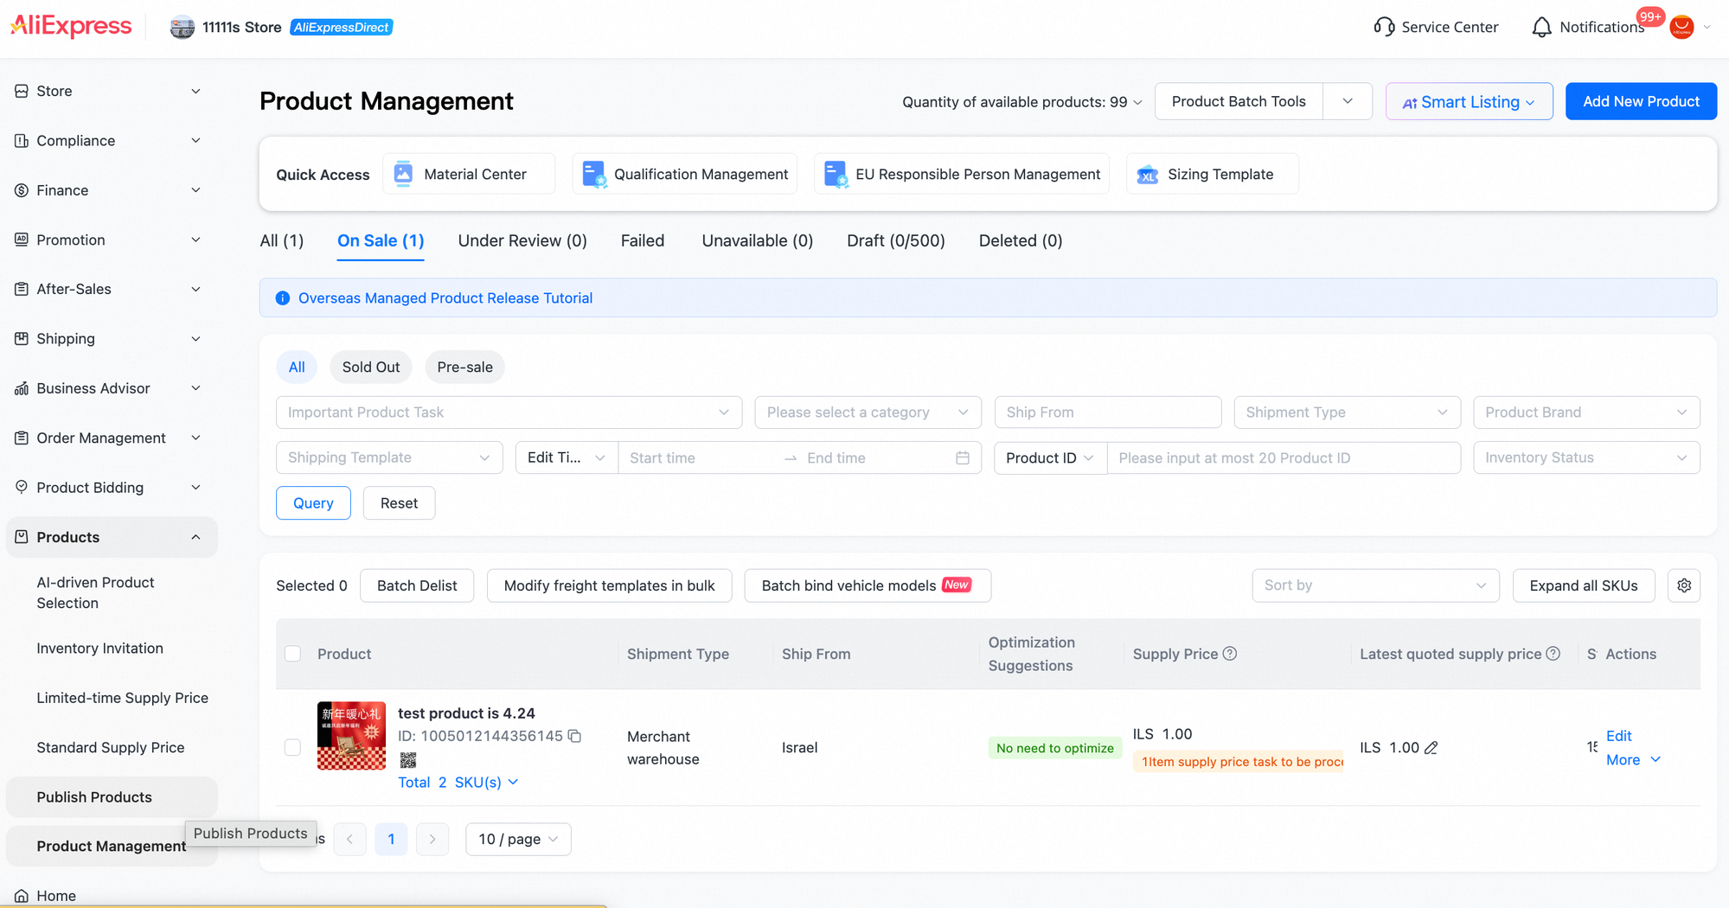
Task: Expand the Total 2 SKU(s) list
Action: pyautogui.click(x=458, y=782)
